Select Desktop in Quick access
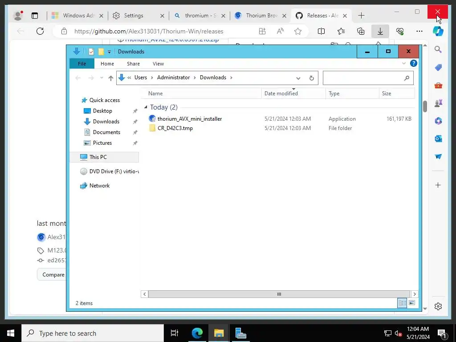Image resolution: width=456 pixels, height=342 pixels. 102,111
